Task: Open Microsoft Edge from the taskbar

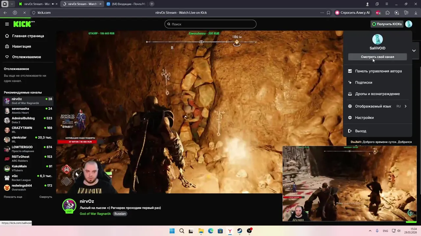Action: (x=210, y=231)
